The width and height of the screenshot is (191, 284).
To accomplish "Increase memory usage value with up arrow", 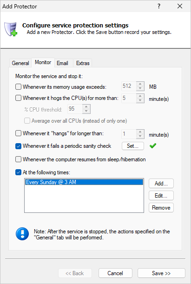I will (x=140, y=84).
